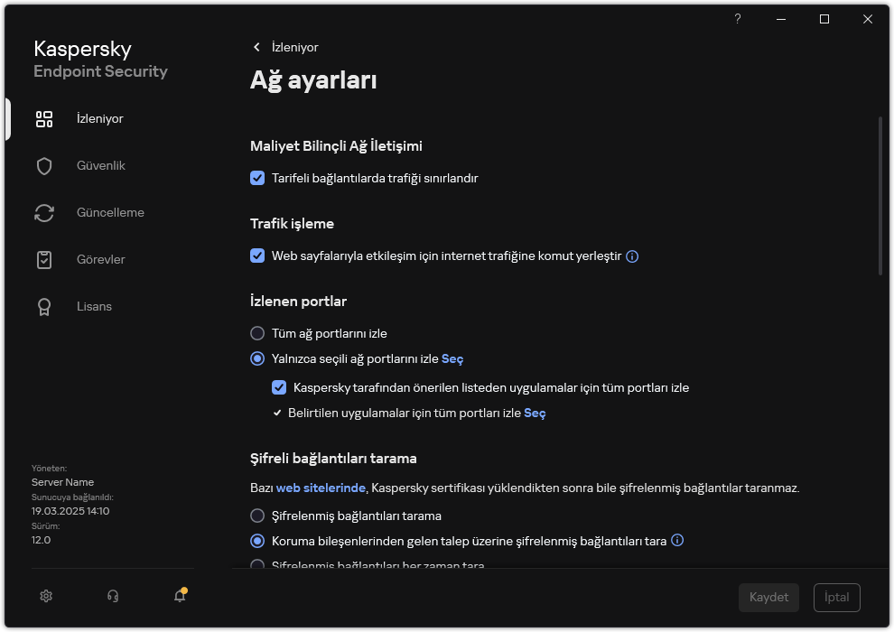Click the Güvenlik shield icon

(44, 166)
